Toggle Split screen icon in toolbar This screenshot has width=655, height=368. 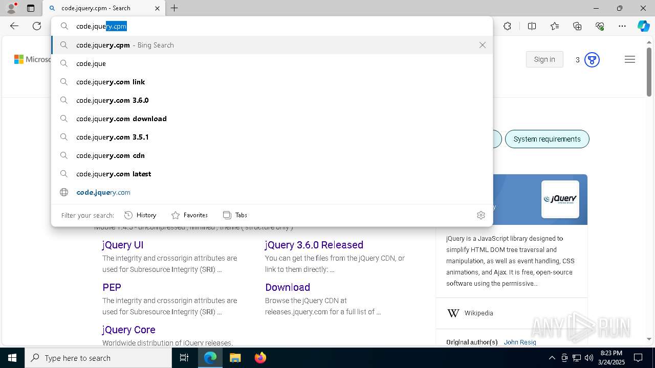pos(532,26)
